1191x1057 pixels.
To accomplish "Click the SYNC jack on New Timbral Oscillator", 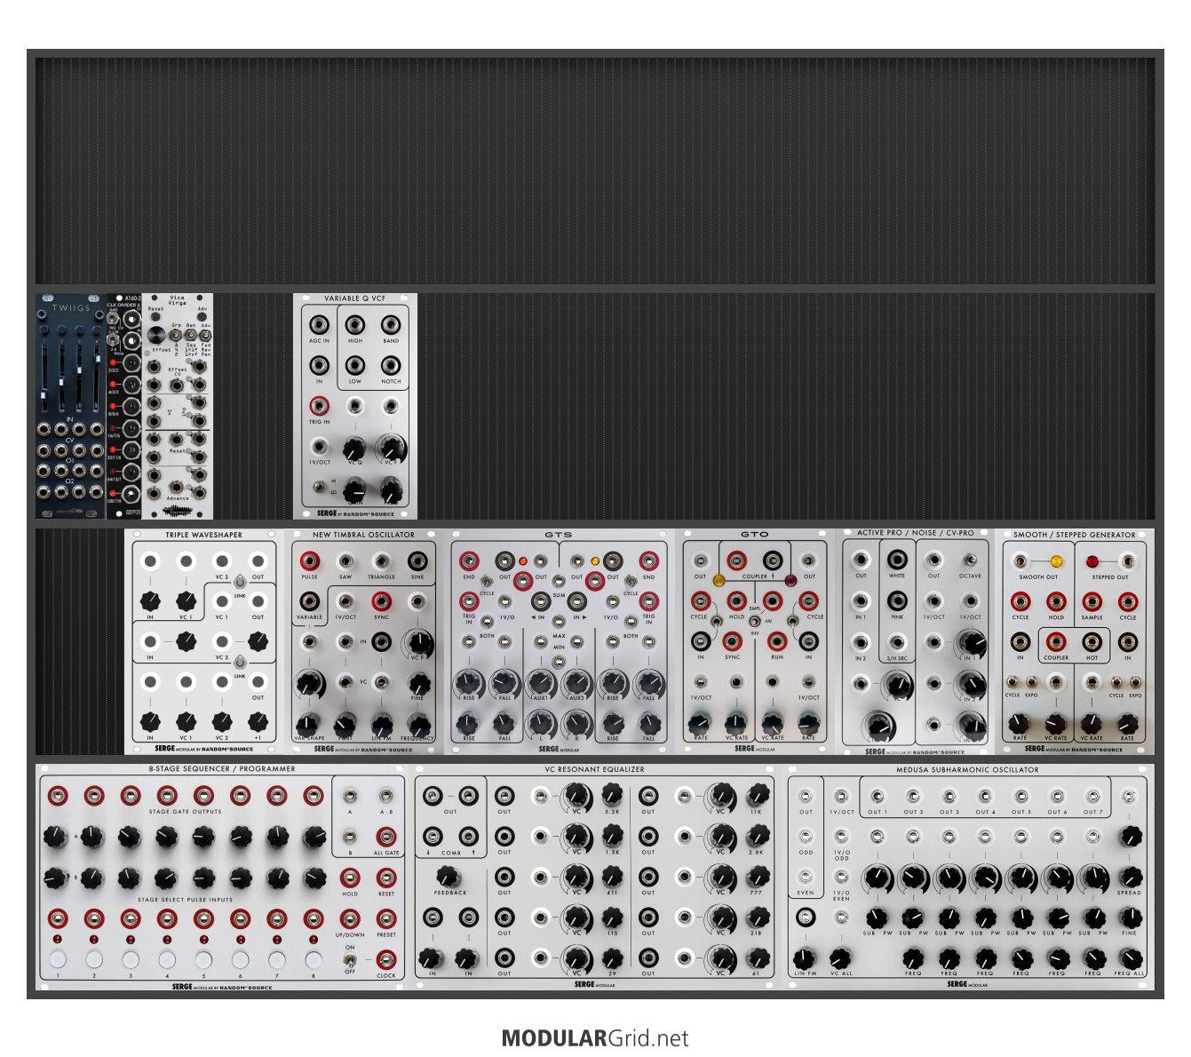I will (x=382, y=600).
